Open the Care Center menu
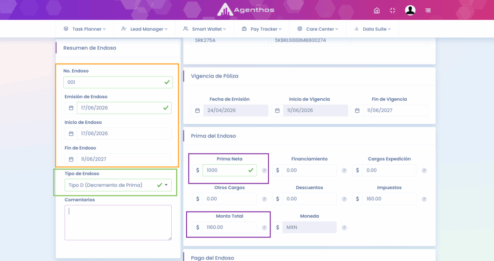494x261 pixels. (317, 29)
